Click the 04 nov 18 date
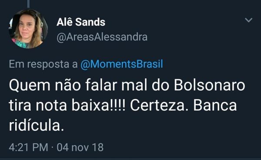261x160 pixels. (x=80, y=147)
